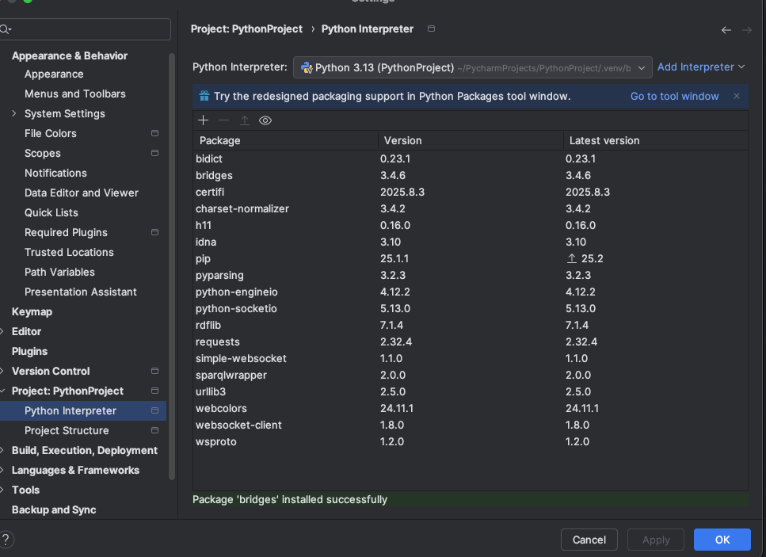Select the Notifications settings page
Viewport: 766px width, 557px height.
pos(55,173)
